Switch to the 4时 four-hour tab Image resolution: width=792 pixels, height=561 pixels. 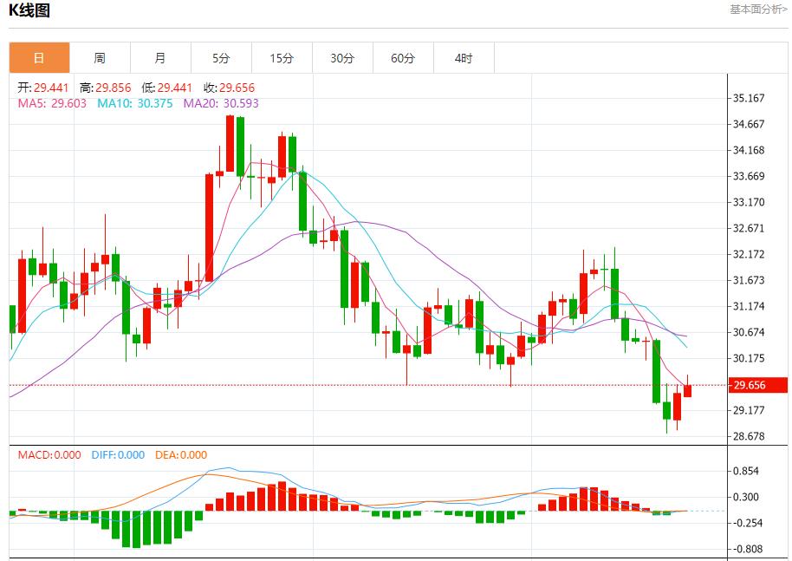(x=464, y=58)
